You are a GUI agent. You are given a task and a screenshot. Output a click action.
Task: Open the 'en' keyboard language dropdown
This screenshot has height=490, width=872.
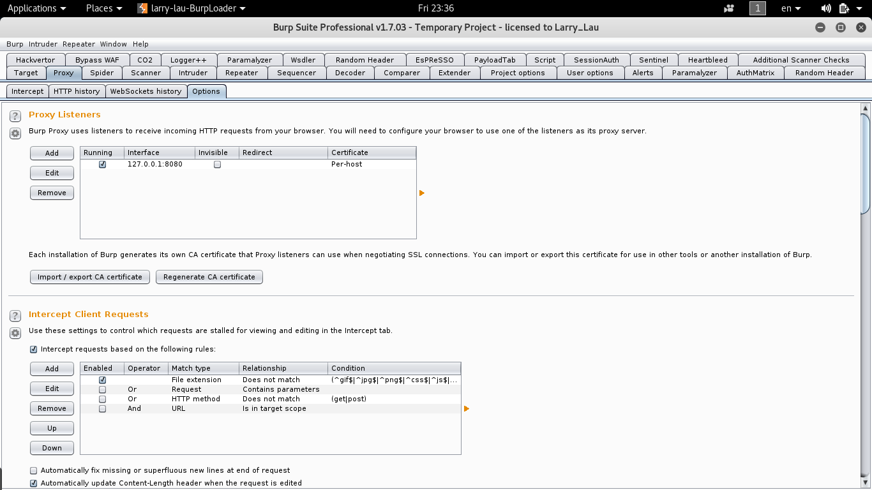(791, 8)
